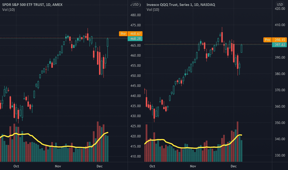This screenshot has width=288, height=170.
Task: Click the 445.00 price axis label
Action: [x=136, y=86]
